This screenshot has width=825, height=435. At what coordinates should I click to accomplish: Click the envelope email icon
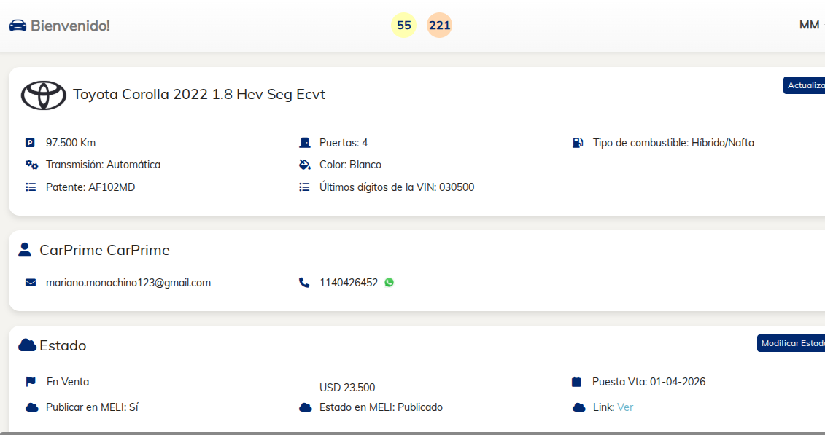pos(31,283)
